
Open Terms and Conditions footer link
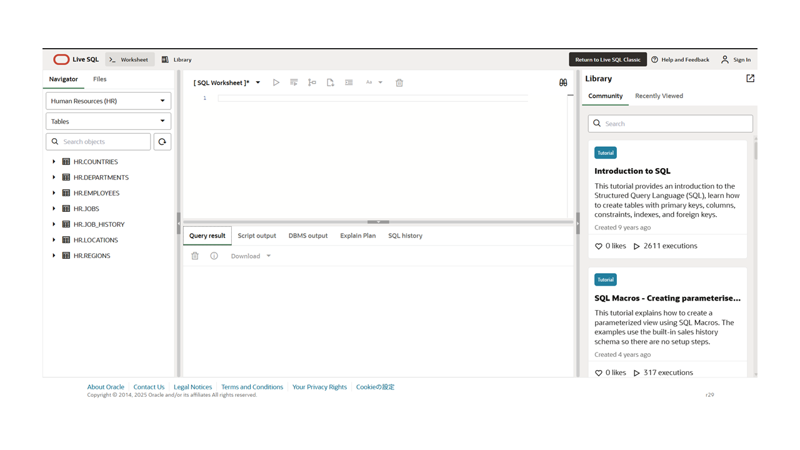click(252, 387)
